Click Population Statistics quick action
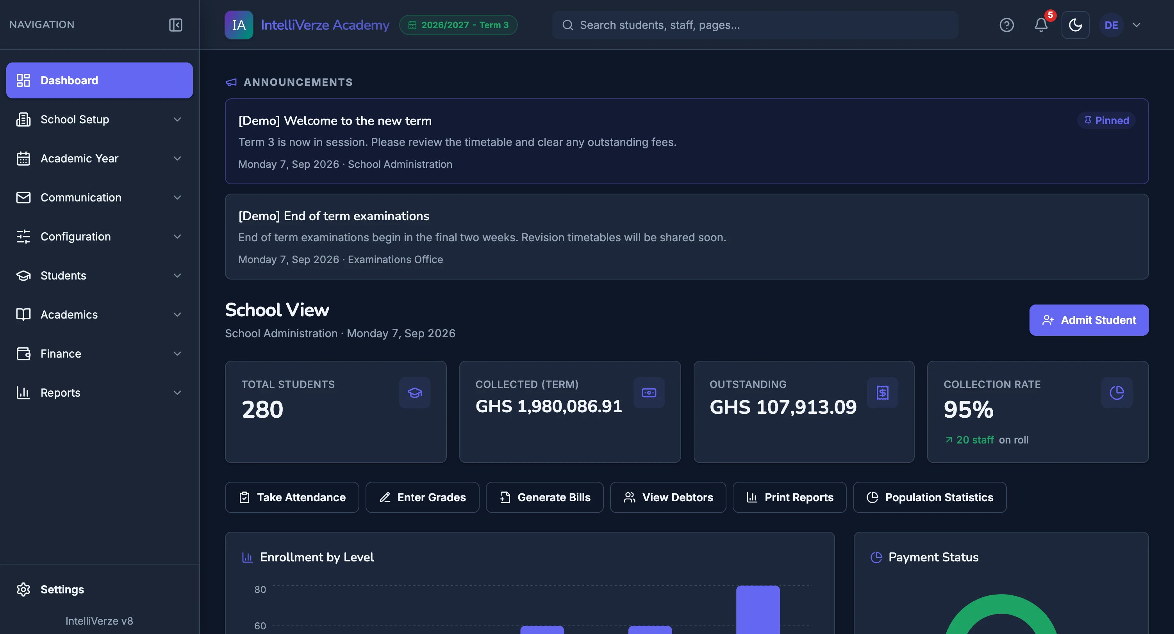1174x634 pixels. (930, 497)
